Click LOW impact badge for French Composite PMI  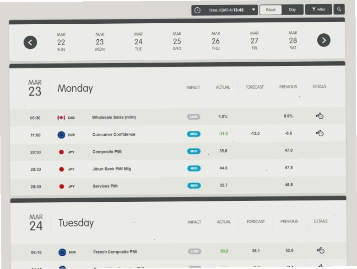tap(195, 251)
